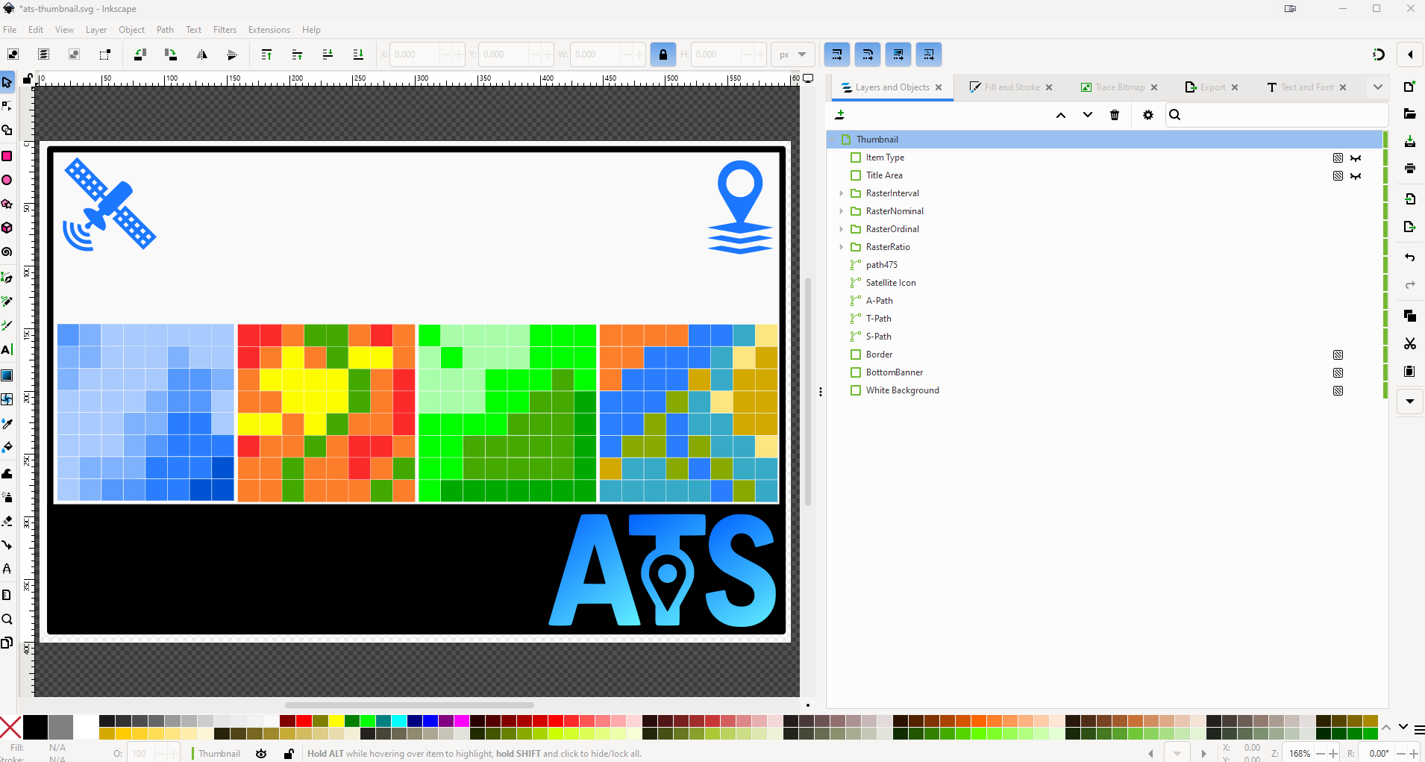This screenshot has height=762, width=1425.
Task: Select the Star and polygon tool
Action: tap(7, 204)
